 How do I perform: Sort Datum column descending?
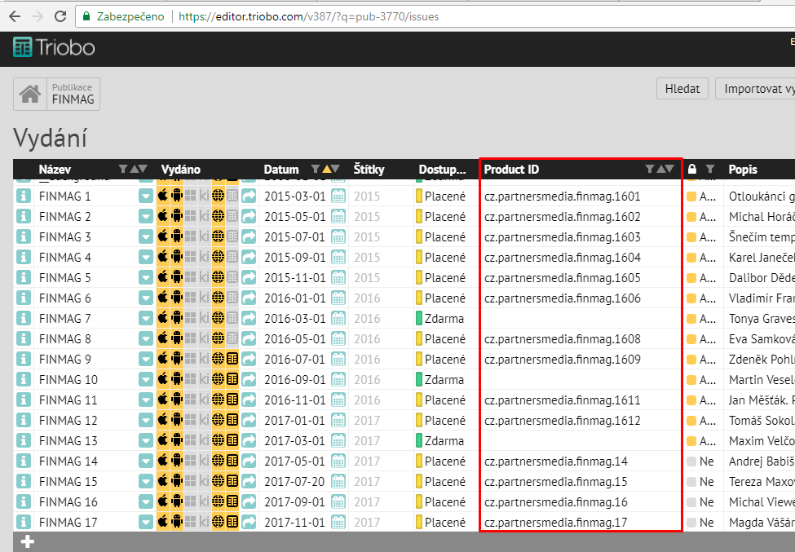335,169
